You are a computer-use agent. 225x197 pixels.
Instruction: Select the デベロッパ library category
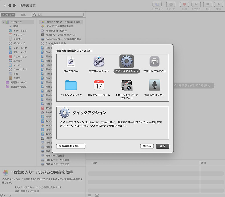click(x=17, y=44)
